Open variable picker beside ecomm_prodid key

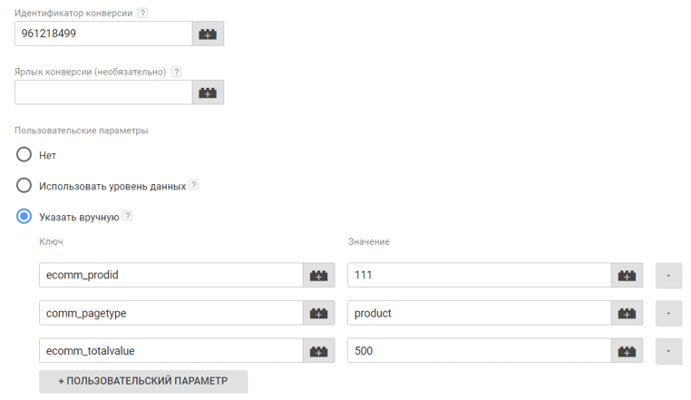318,275
